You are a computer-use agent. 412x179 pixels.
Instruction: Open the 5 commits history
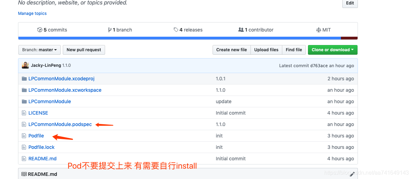[x=52, y=30]
